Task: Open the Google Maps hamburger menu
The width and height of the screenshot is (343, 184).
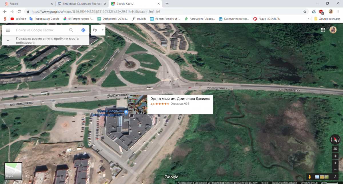Action: [8, 30]
